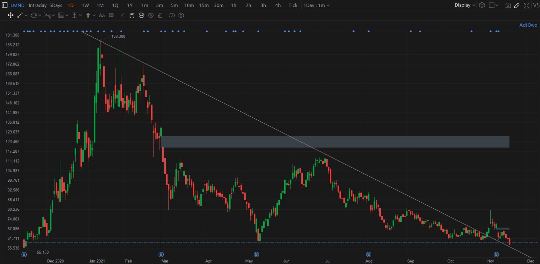Select the 5m interval
The width and height of the screenshot is (540, 264).
[x=174, y=5]
